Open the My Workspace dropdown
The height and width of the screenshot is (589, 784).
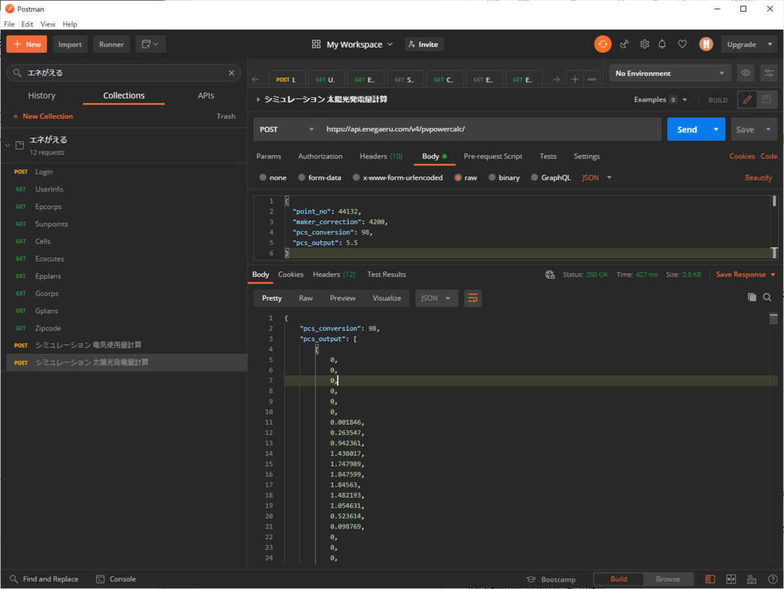click(353, 44)
